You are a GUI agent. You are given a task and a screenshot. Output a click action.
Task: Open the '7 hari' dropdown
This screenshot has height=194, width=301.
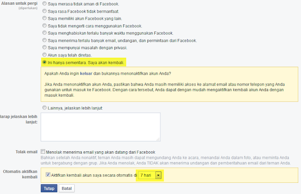[150, 175]
